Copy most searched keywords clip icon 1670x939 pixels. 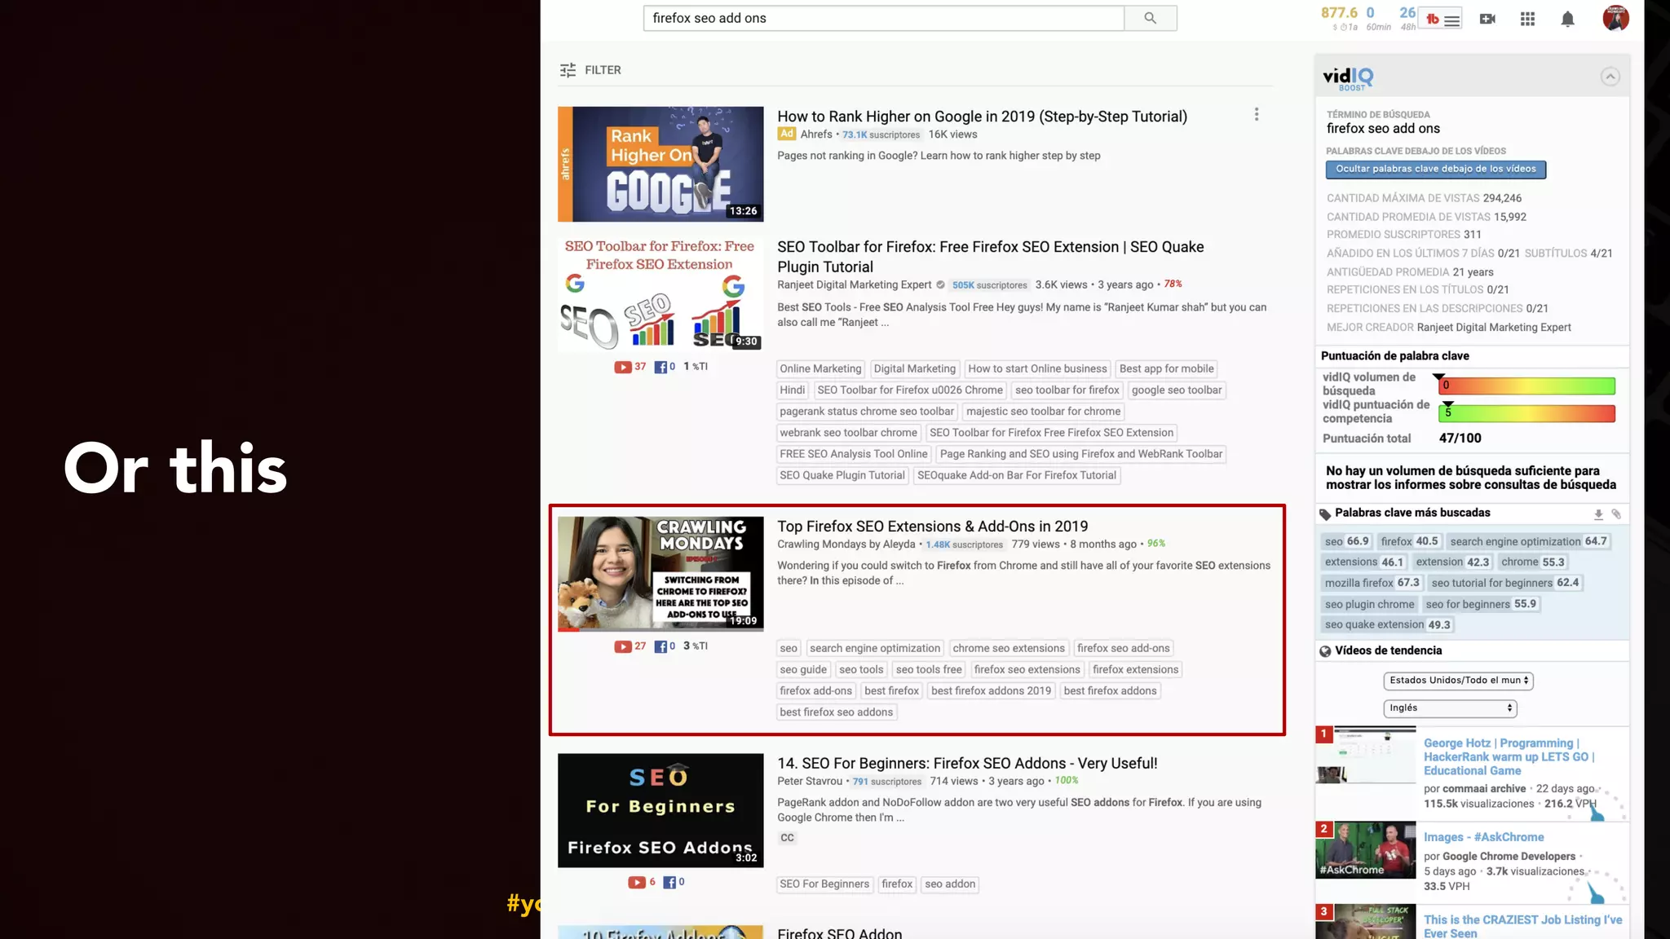tap(1616, 514)
